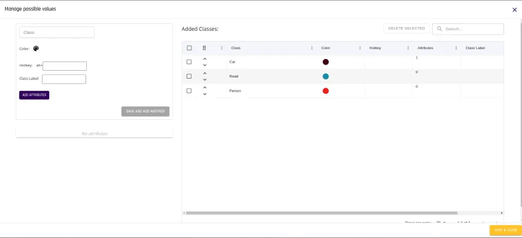Open the Attributes column options menu
522x238 pixels.
[456, 48]
